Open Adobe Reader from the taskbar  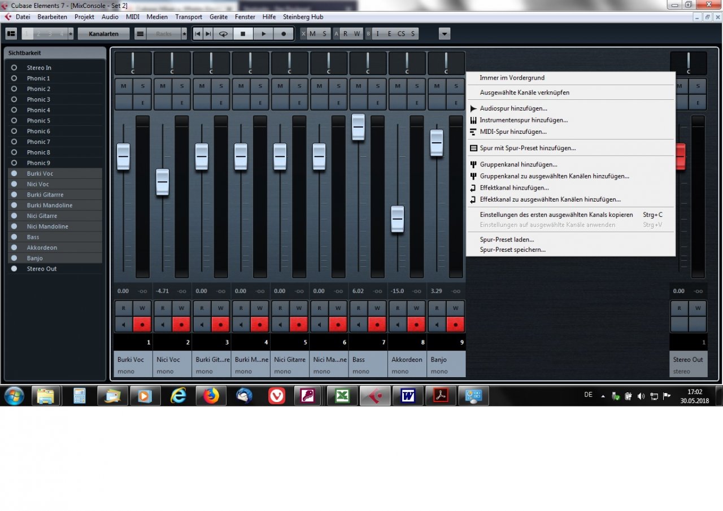tap(441, 396)
